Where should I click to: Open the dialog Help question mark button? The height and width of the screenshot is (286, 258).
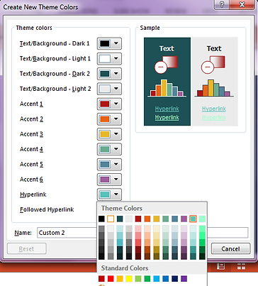222,5
